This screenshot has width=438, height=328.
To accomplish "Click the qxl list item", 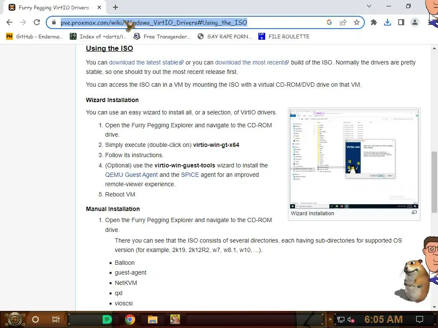I will click(118, 293).
